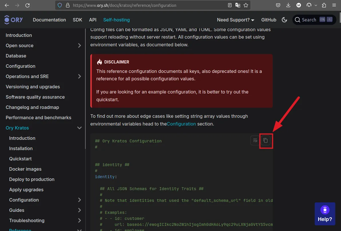The width and height of the screenshot is (341, 231).
Task: Open the browser extensions puzzle icon
Action: [324, 5]
